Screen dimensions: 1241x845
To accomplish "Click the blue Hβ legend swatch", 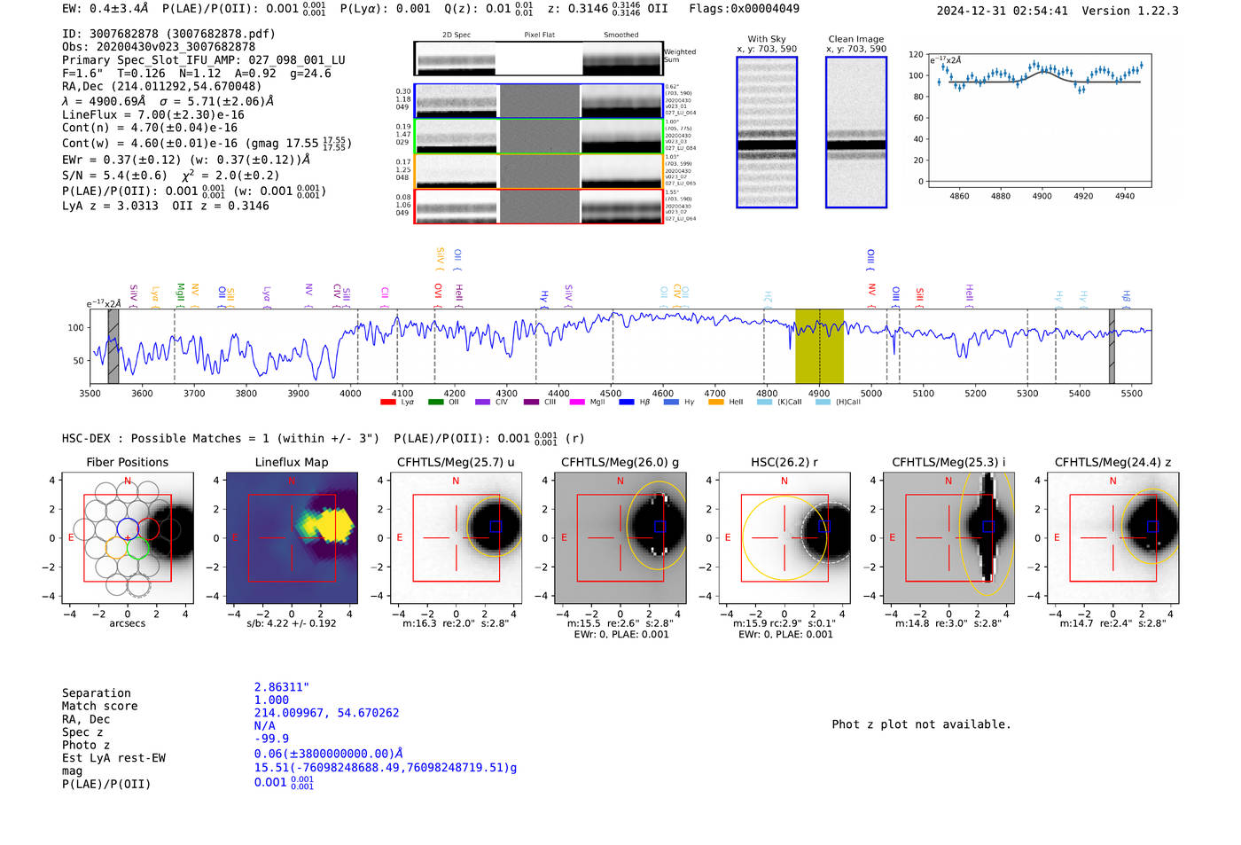I will 627,402.
